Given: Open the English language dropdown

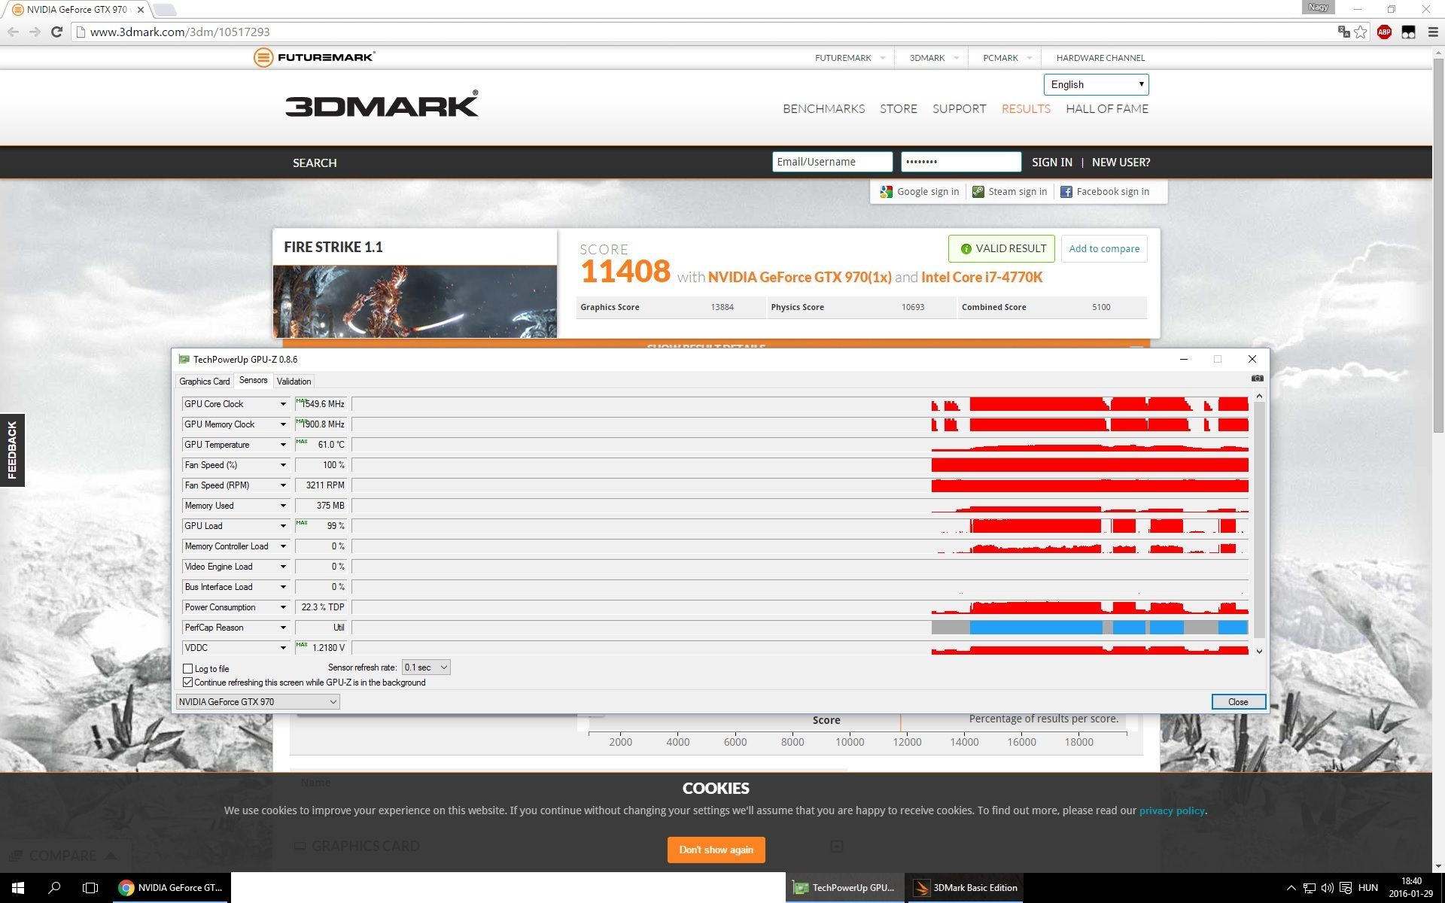Looking at the screenshot, I should coord(1096,84).
